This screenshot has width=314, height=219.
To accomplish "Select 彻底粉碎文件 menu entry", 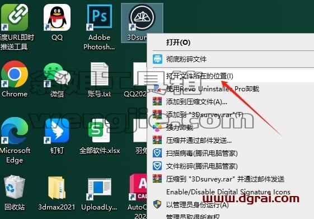I will click(x=230, y=59).
